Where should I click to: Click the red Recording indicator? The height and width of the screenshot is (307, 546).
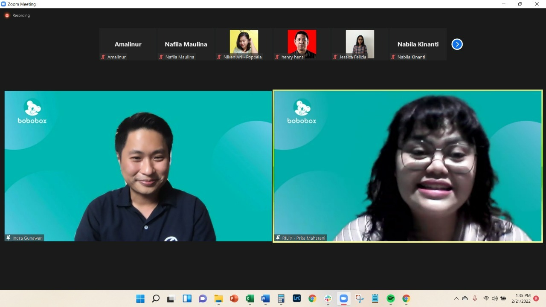click(7, 15)
